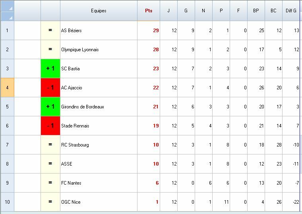
Task: Select the ASSE team name cell
Action: [x=99, y=164]
